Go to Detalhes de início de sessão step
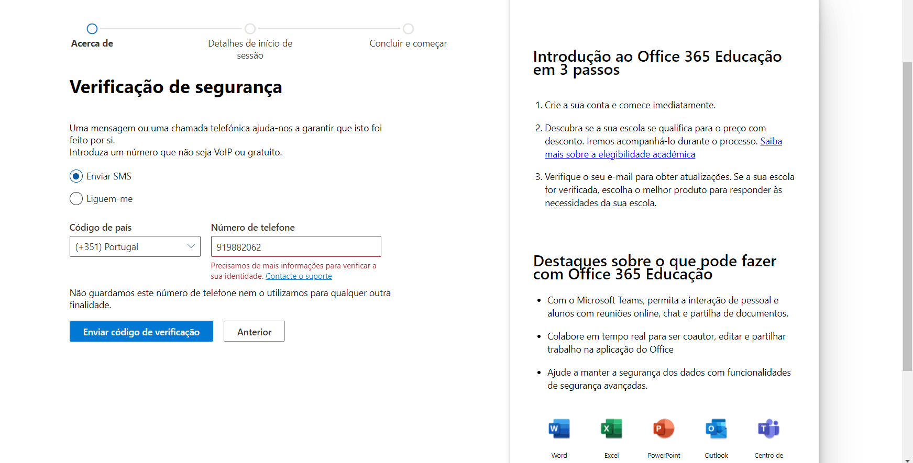 pos(250,29)
